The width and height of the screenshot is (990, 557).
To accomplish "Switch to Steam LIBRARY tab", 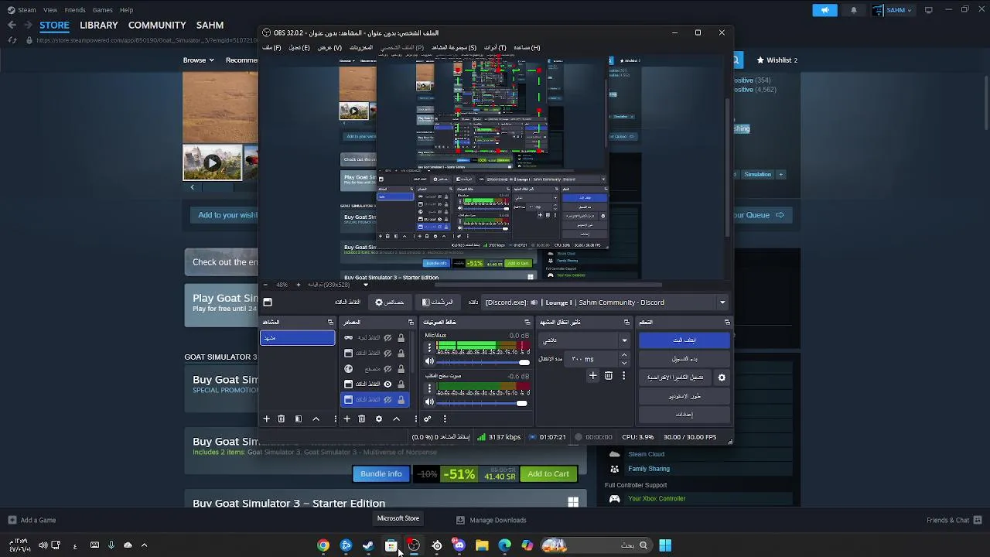I will tap(99, 25).
